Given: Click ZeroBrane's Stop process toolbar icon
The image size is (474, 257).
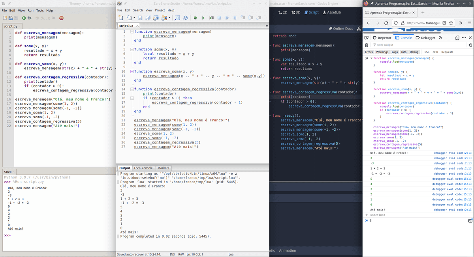Looking at the screenshot, I should click(219, 18).
